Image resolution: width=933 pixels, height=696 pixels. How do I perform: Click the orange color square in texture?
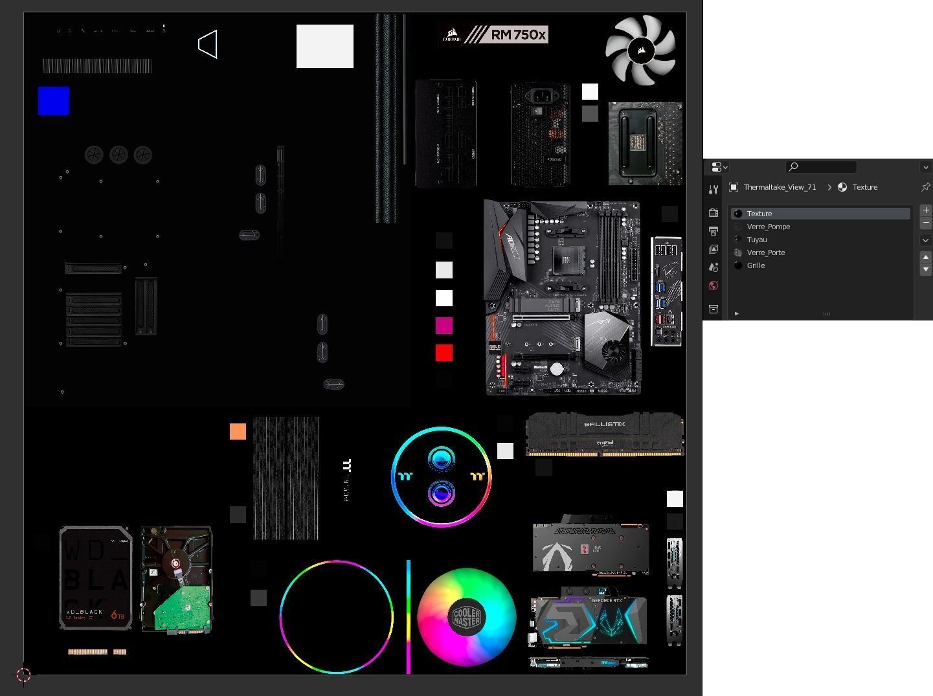[x=238, y=432]
